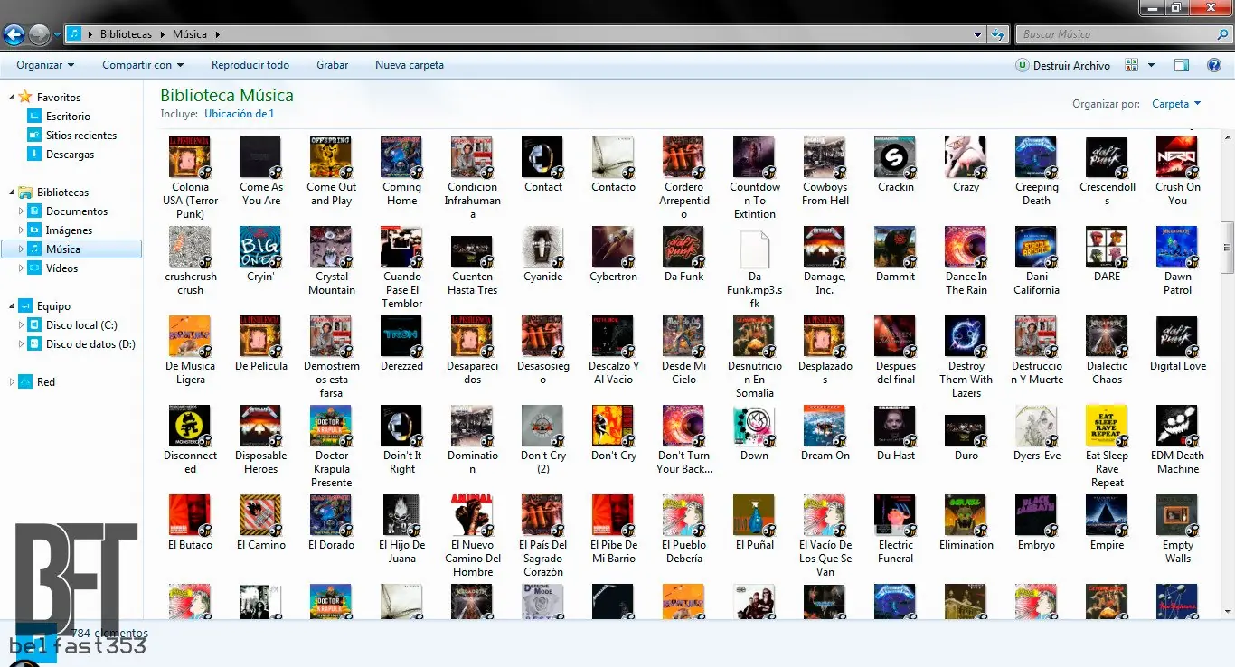
Task: Collapse the Favoritos tree section
Action: [x=11, y=97]
